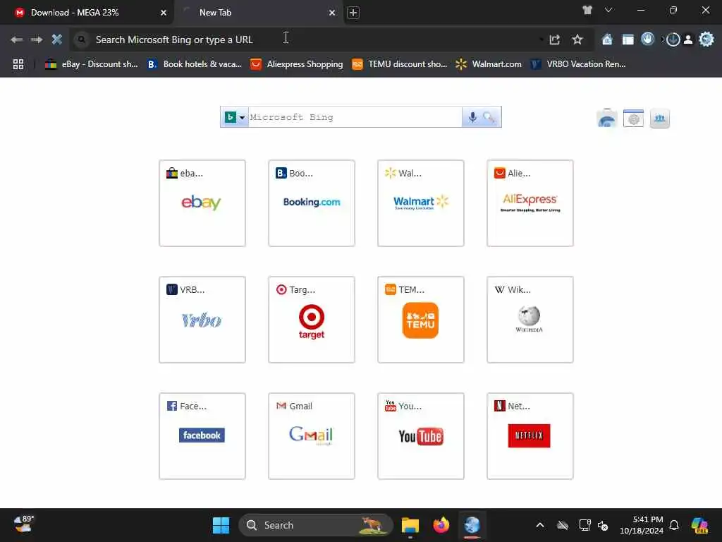Close the New Tab tab
The image size is (722, 542).
pos(332,13)
